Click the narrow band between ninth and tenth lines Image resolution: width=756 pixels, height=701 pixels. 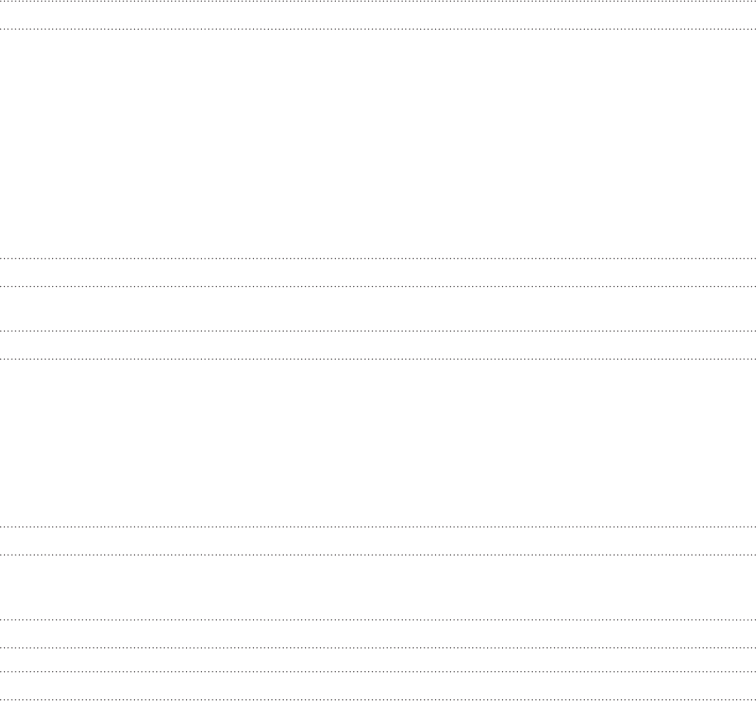(378, 634)
